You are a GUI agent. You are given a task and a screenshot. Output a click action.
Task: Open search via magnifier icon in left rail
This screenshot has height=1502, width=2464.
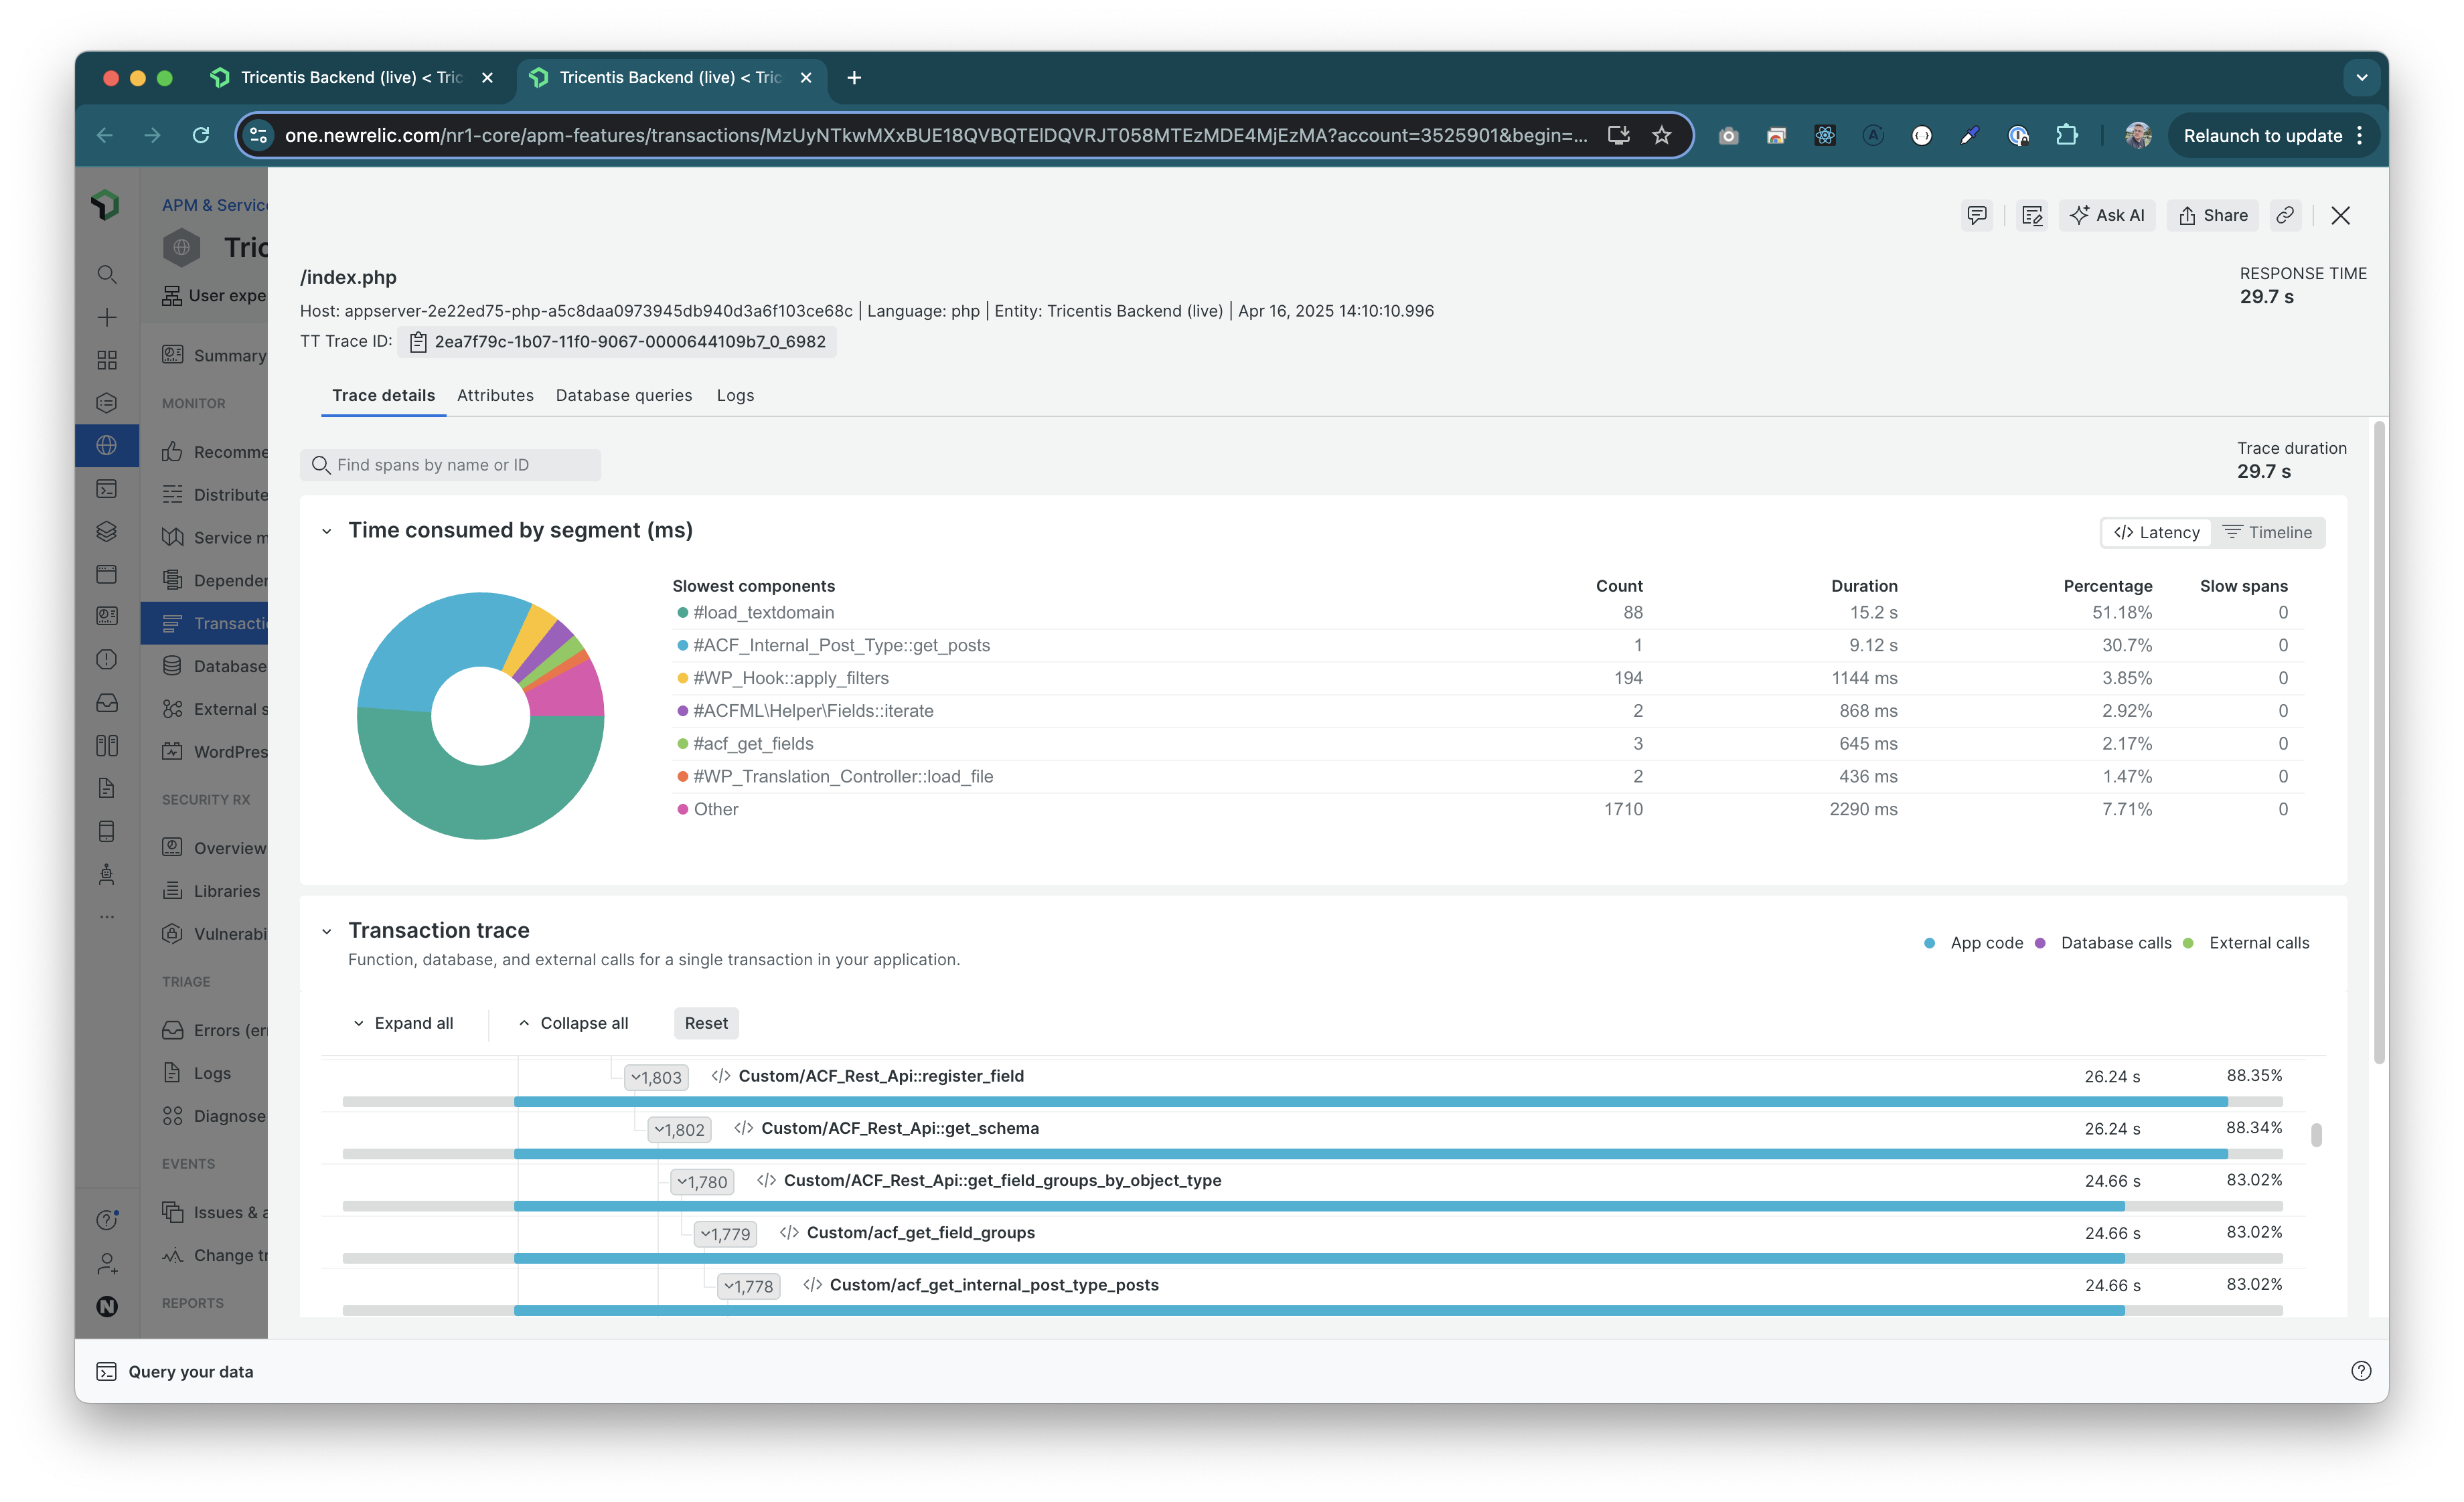[107, 274]
